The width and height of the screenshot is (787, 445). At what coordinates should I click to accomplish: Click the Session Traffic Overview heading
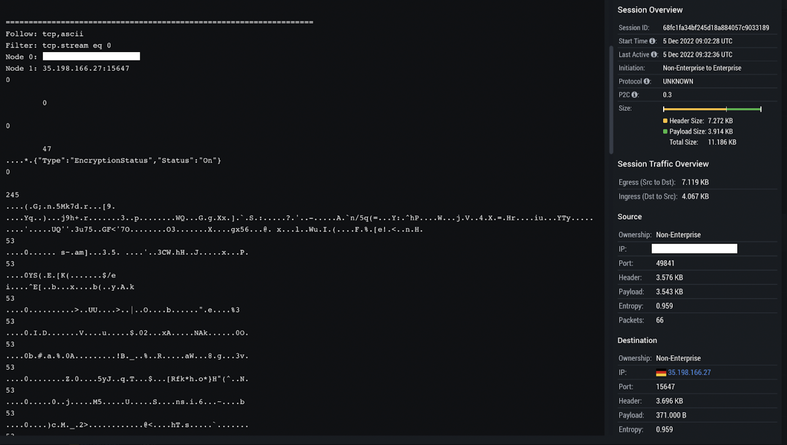click(663, 164)
